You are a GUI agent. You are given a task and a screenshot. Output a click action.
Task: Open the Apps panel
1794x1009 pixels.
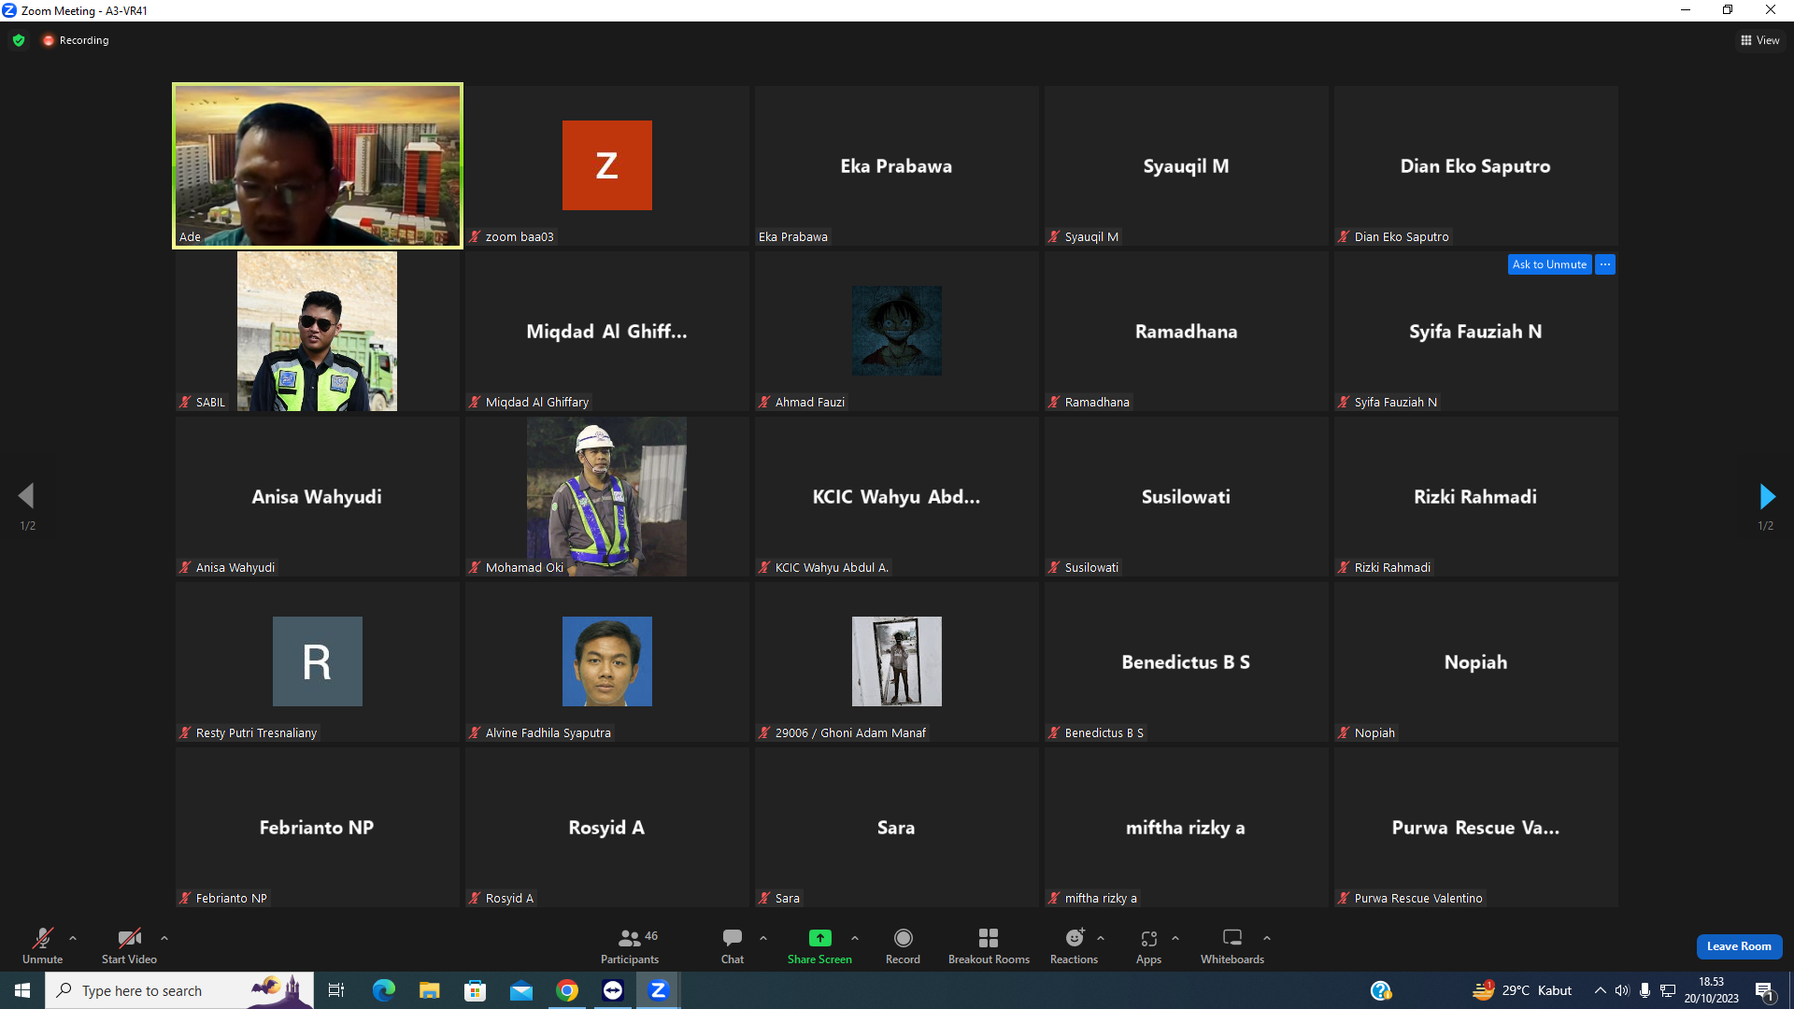(x=1148, y=945)
